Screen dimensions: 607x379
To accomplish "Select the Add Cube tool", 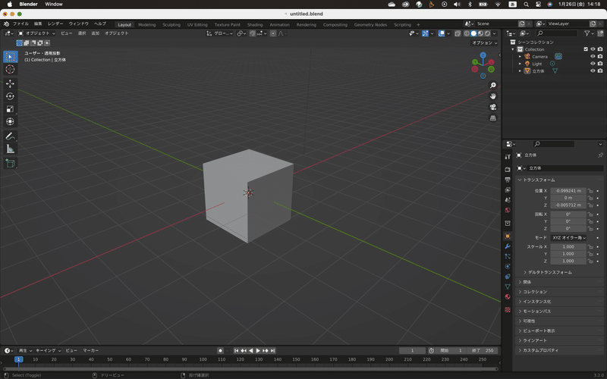I will (11, 163).
